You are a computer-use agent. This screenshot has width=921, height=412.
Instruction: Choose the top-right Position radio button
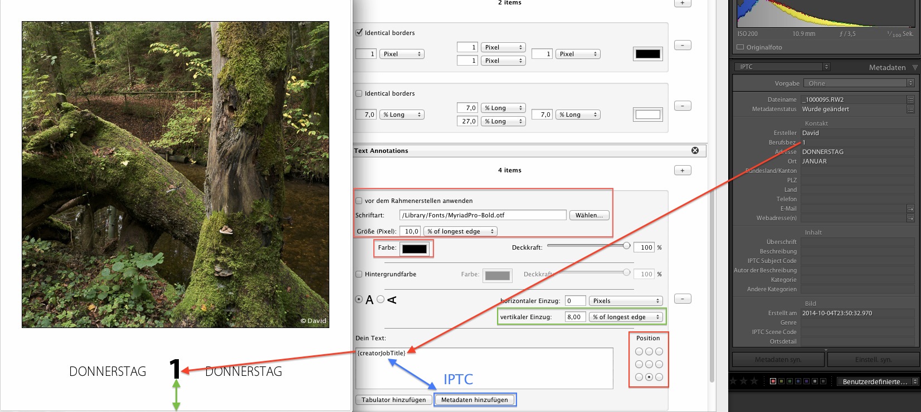coord(659,351)
